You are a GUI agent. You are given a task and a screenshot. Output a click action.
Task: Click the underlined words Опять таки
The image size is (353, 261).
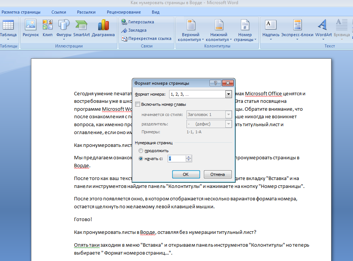point(87,245)
